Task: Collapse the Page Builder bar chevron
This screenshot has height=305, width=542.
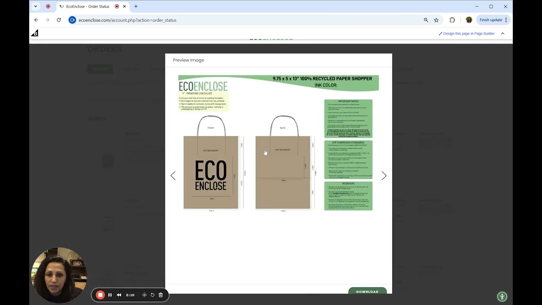Action: click(503, 33)
